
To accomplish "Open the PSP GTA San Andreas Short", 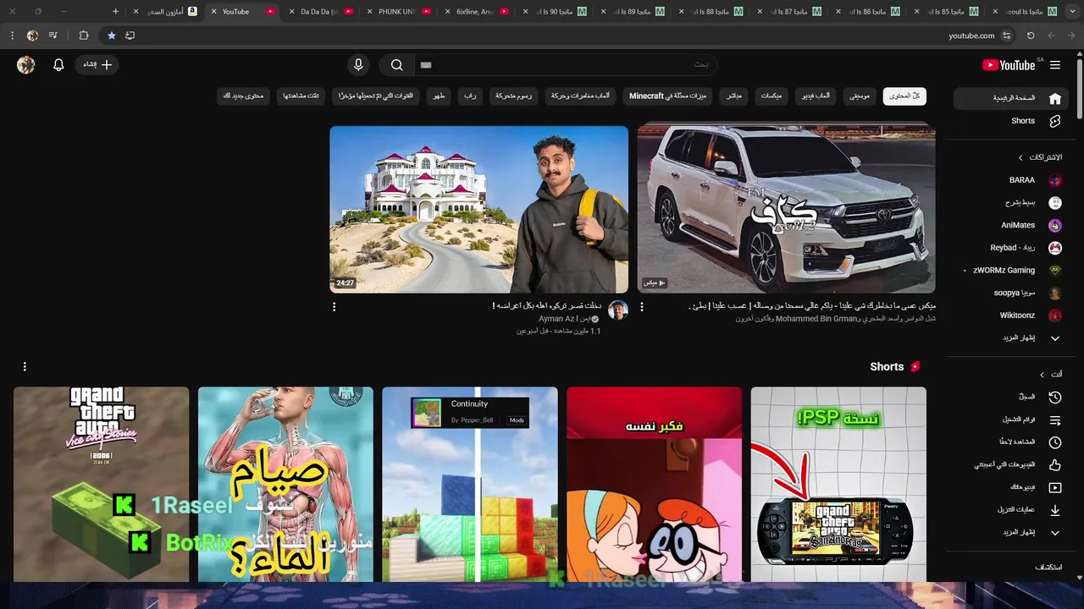I will point(838,485).
